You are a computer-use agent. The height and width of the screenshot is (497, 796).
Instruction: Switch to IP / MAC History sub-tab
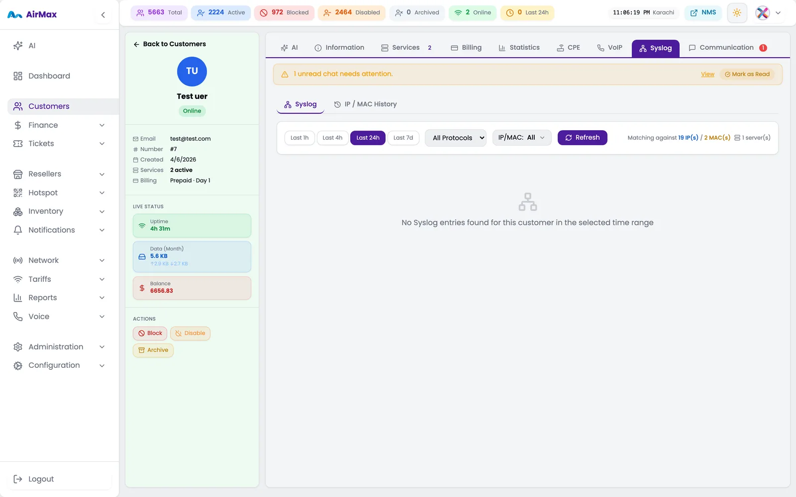coord(365,104)
